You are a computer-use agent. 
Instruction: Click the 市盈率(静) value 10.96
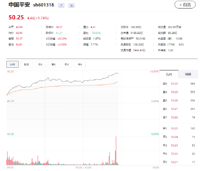click(179, 39)
